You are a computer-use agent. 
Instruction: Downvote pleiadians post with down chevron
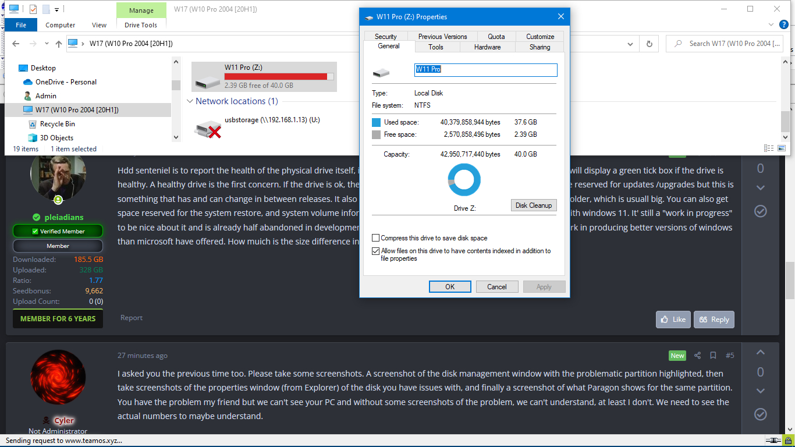point(760,187)
